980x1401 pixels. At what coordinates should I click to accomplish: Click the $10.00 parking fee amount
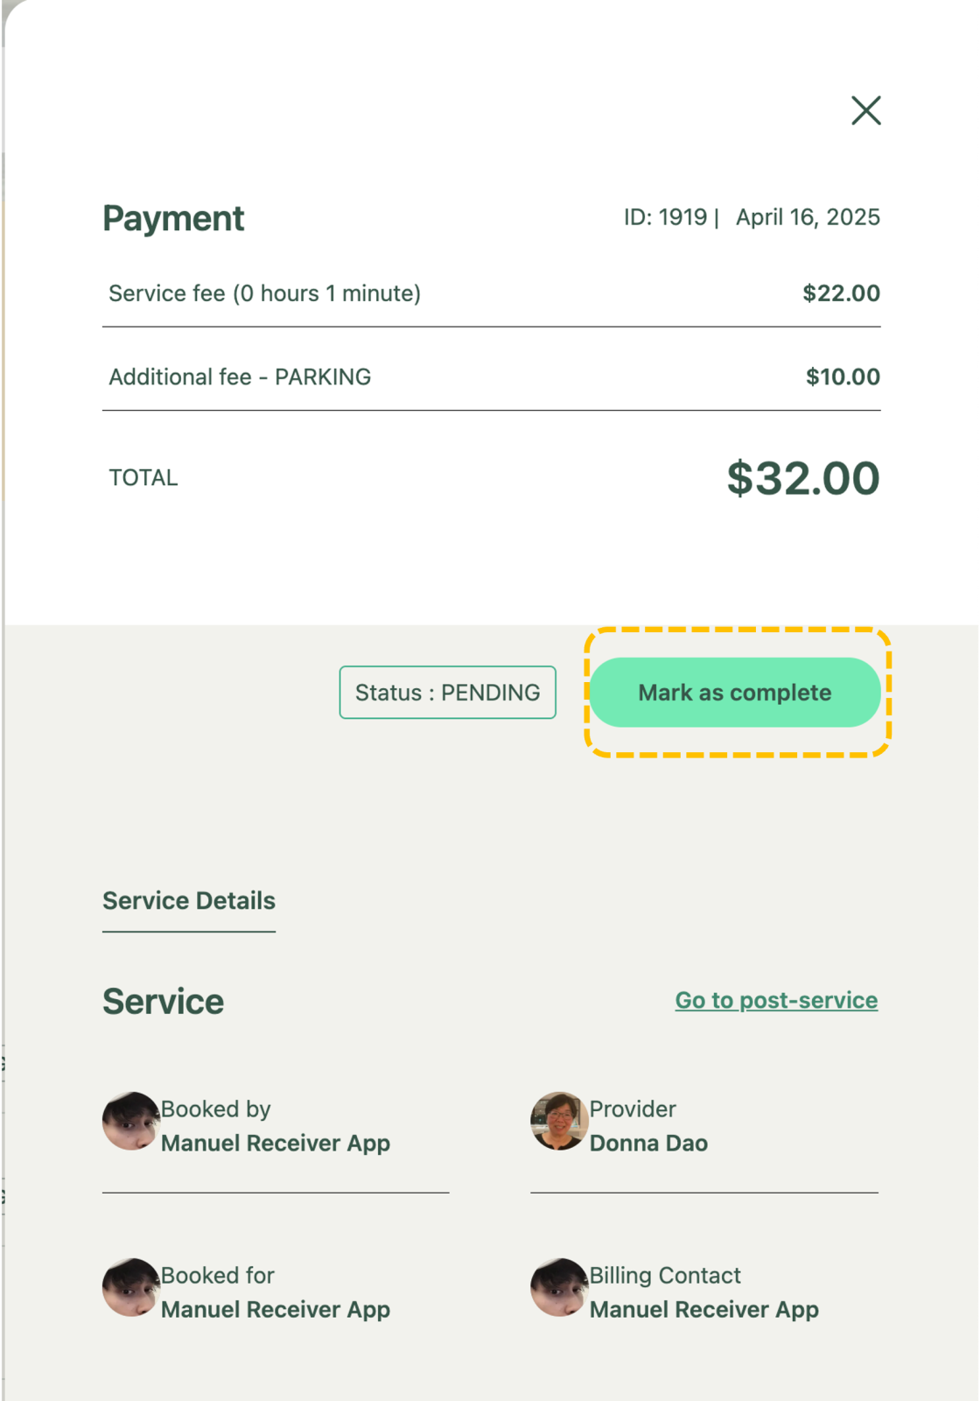[843, 377]
